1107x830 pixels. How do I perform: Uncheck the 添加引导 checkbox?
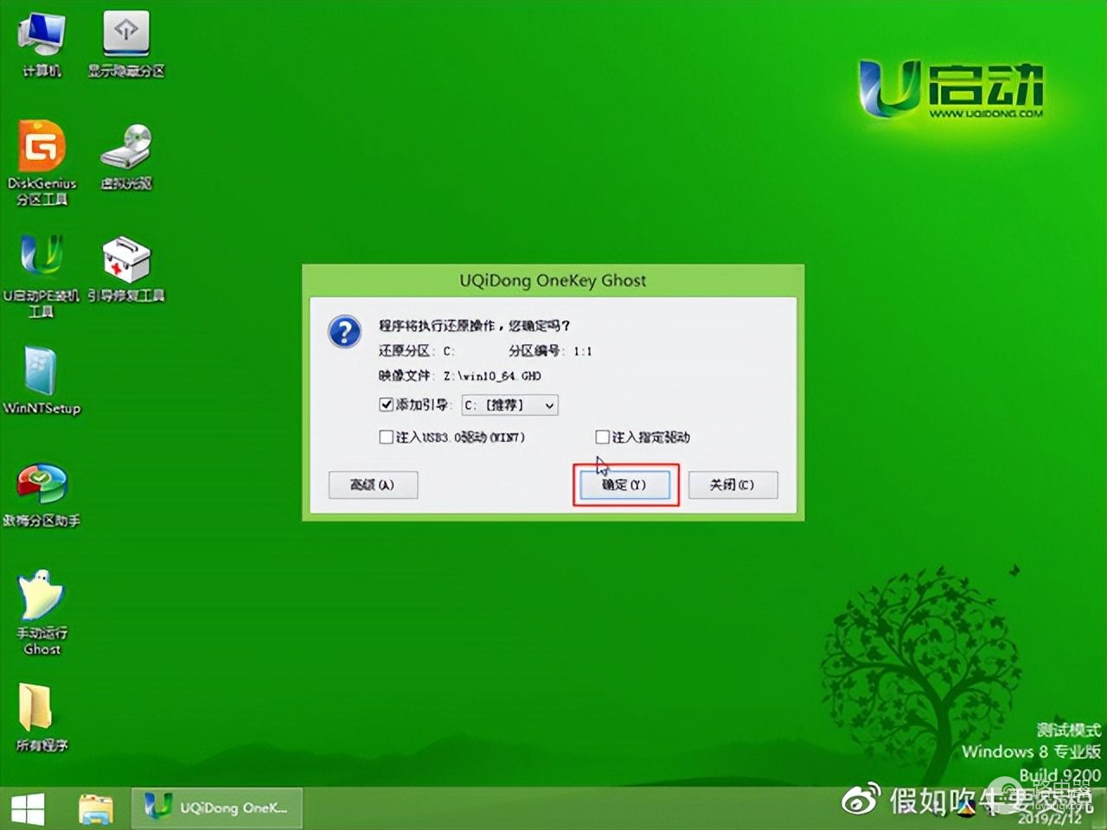(386, 405)
